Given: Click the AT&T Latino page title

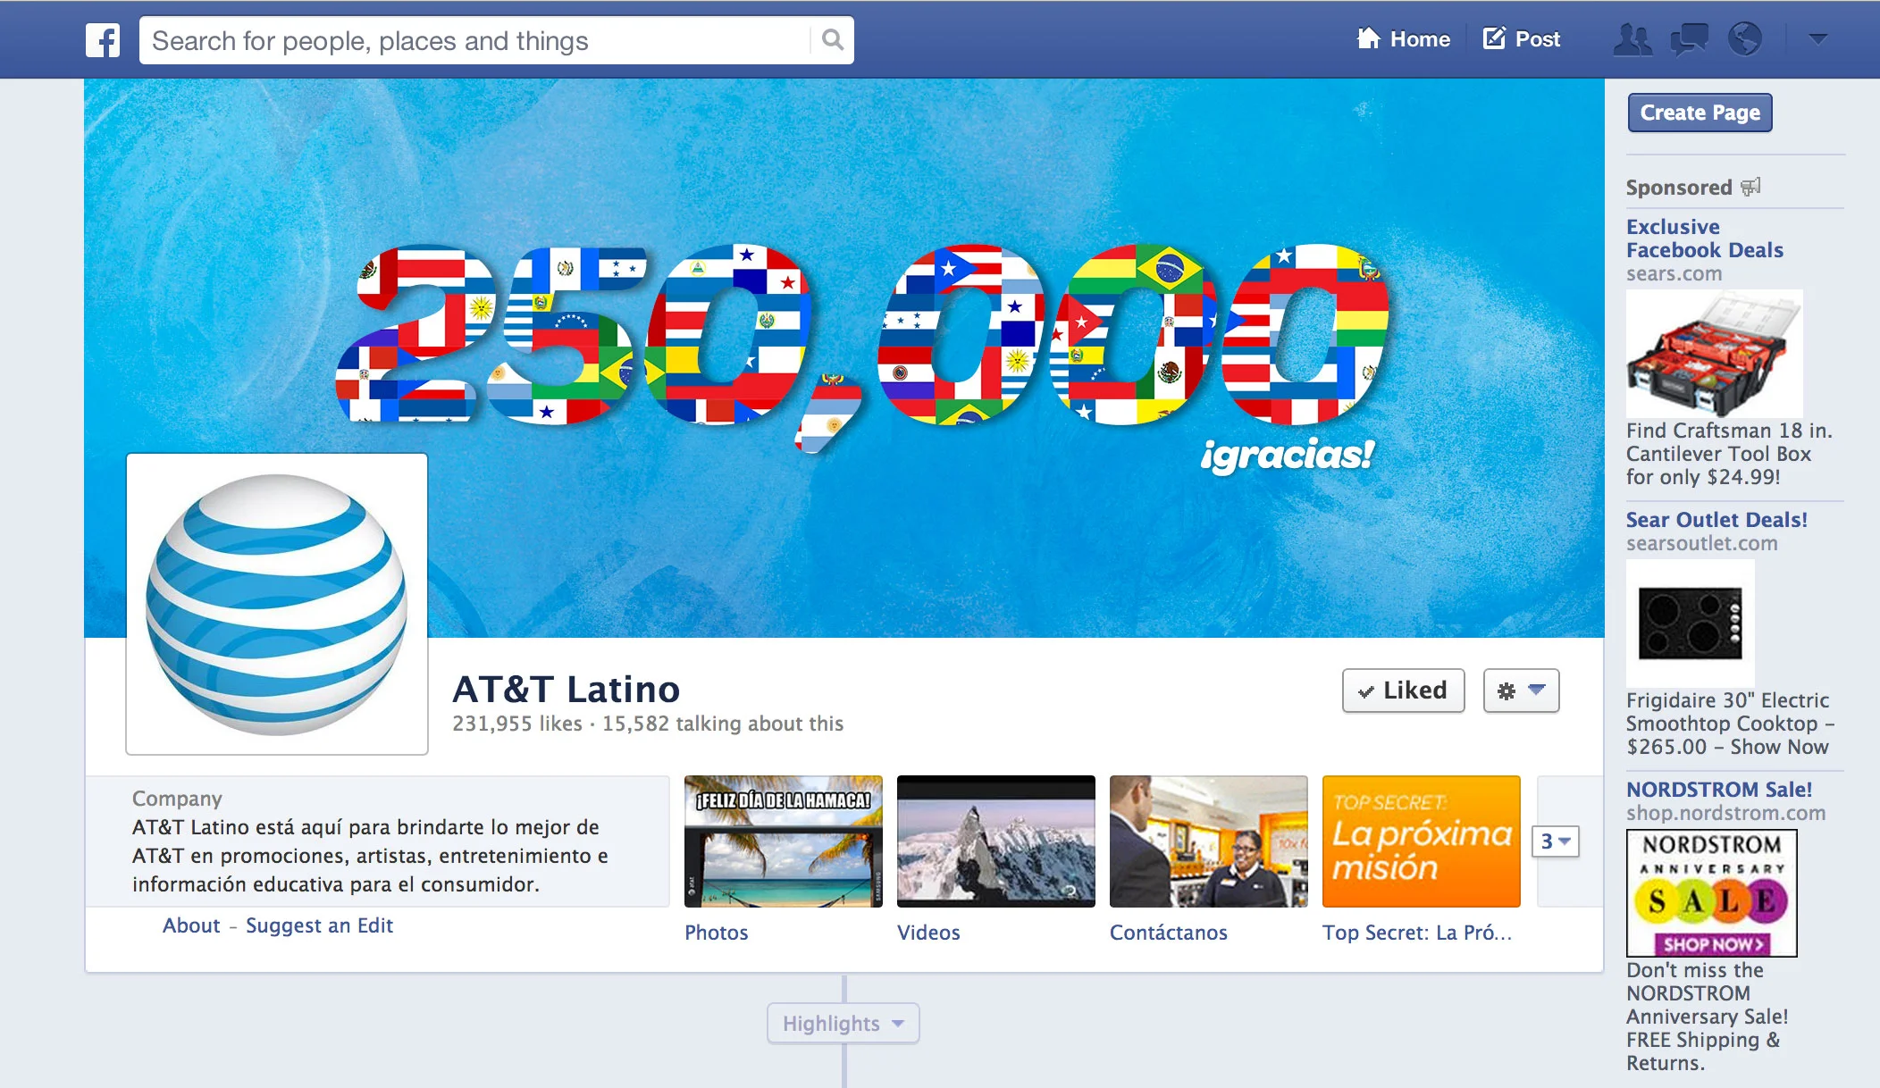Looking at the screenshot, I should (x=567, y=690).
